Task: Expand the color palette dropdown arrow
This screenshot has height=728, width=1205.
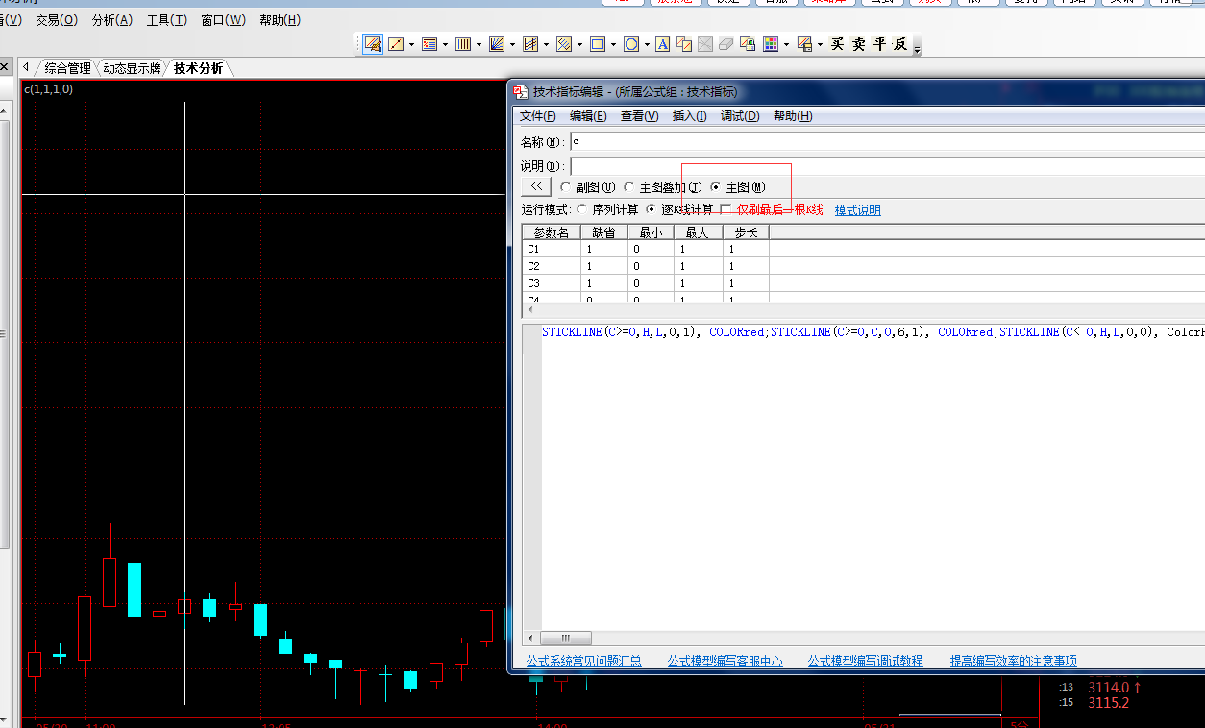Action: [786, 44]
